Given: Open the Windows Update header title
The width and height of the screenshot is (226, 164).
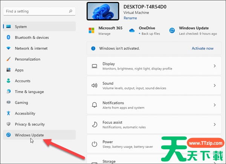Looking at the screenshot, I should 194,28.
